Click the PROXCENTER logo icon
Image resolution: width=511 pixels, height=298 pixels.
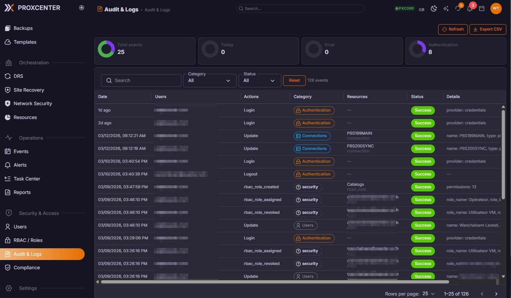pyautogui.click(x=9, y=8)
